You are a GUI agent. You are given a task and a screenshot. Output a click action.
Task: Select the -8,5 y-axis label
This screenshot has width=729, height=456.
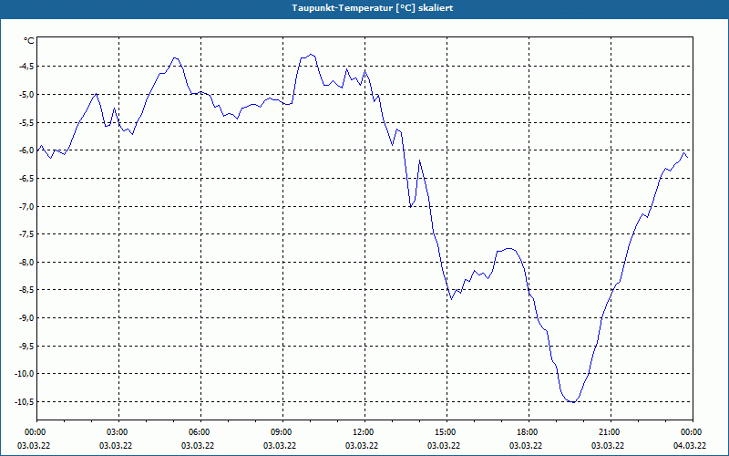(26, 290)
